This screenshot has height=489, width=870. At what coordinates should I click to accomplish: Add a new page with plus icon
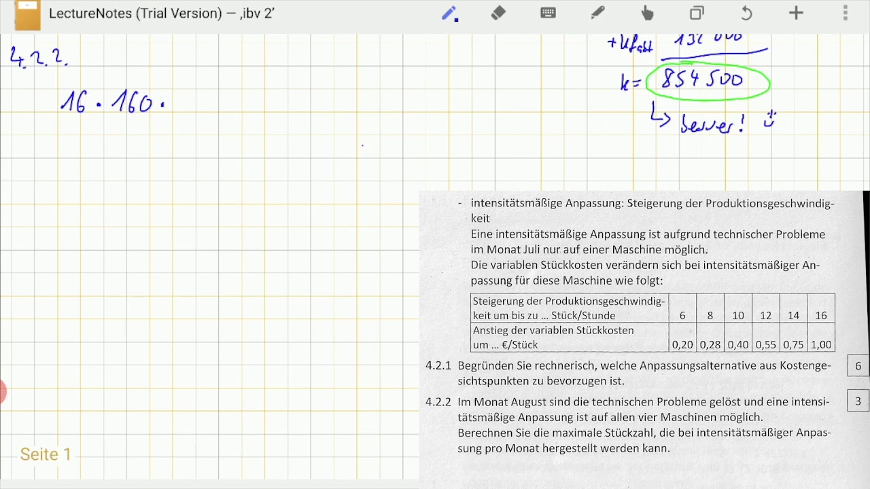point(796,13)
